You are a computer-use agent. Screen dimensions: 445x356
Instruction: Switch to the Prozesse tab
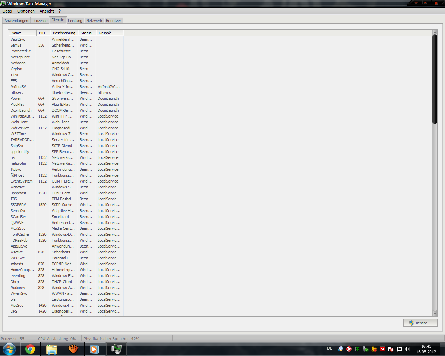40,21
